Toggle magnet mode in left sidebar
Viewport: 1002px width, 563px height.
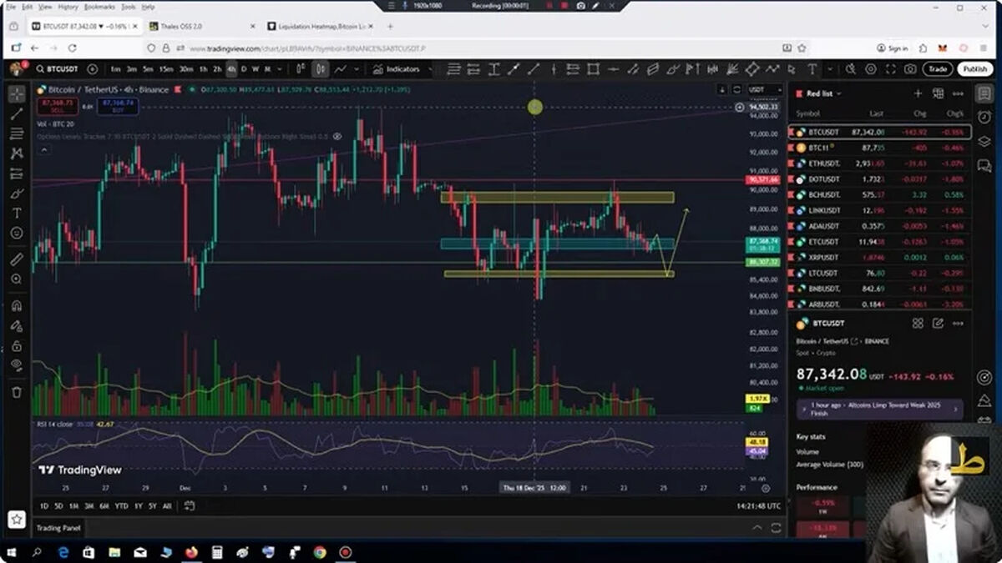pos(17,306)
